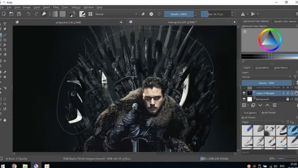The width and height of the screenshot is (298, 168).
Task: Open layer properties icon
Action: [275, 105]
